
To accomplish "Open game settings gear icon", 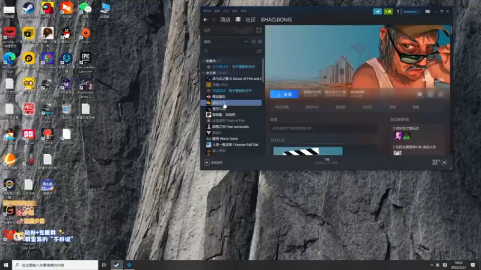I will click(x=420, y=94).
